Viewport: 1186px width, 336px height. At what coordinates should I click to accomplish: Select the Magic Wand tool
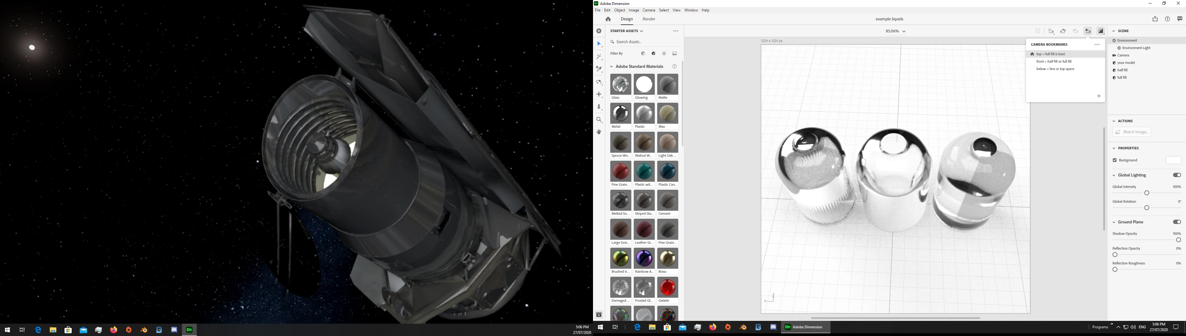click(599, 57)
